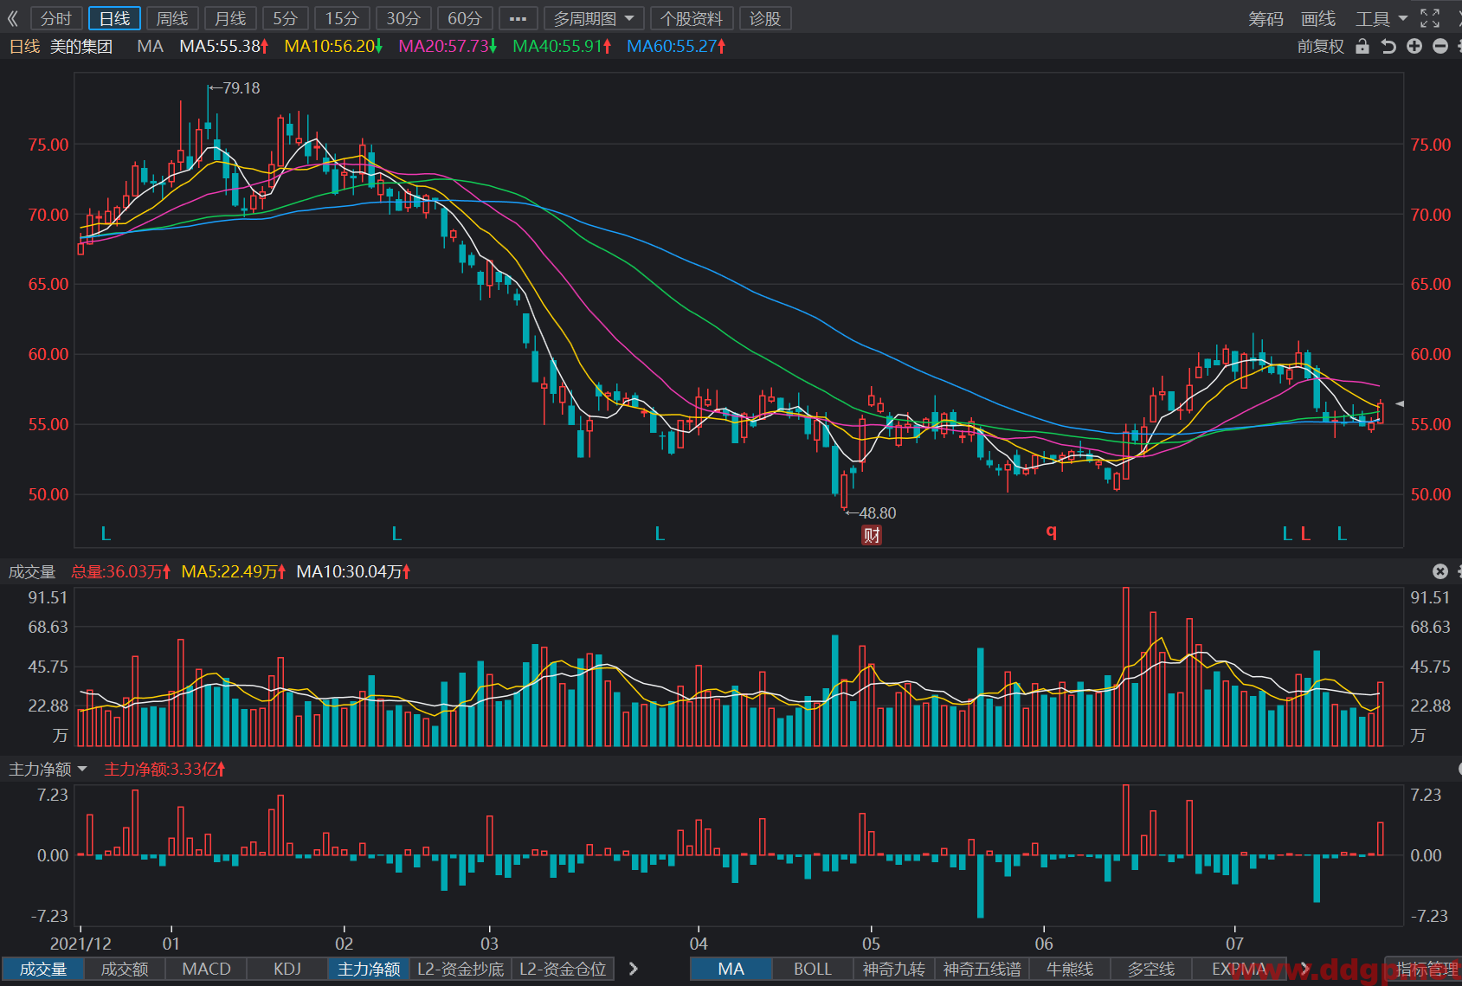Open the 多周期图 dropdown
The width and height of the screenshot is (1462, 986).
point(594,18)
